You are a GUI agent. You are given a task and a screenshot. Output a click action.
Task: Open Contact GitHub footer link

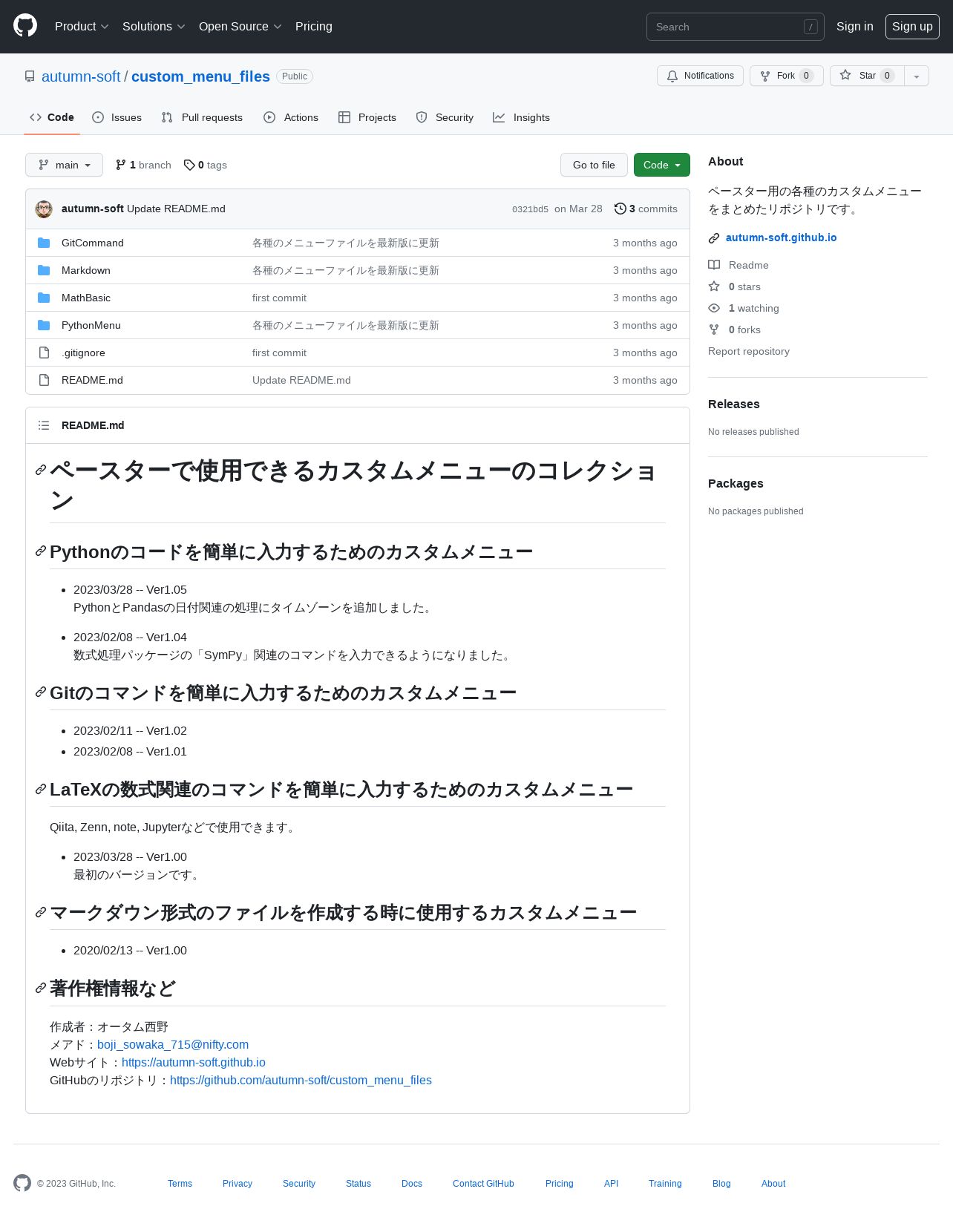pyautogui.click(x=483, y=1184)
